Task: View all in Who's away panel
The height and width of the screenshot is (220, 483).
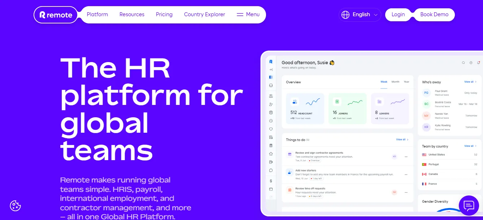Action: (470, 82)
